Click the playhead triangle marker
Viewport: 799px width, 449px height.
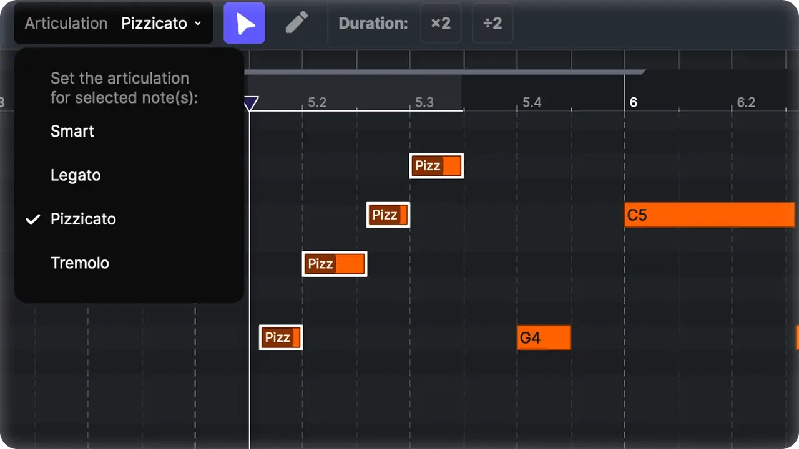250,104
